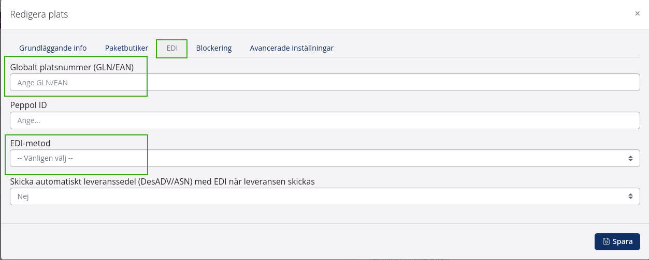This screenshot has width=649, height=260.
Task: Click the Skicka automatiskt leveranssedel label
Action: coord(162,181)
